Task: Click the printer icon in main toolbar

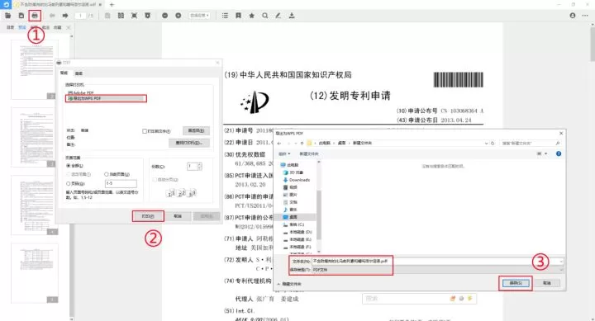Action: coord(35,16)
